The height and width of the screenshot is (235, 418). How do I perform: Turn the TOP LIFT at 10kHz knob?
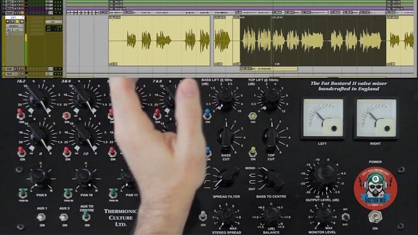point(272,97)
